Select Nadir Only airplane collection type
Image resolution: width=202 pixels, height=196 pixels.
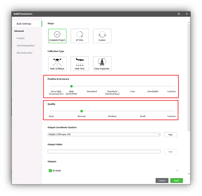tap(80, 64)
